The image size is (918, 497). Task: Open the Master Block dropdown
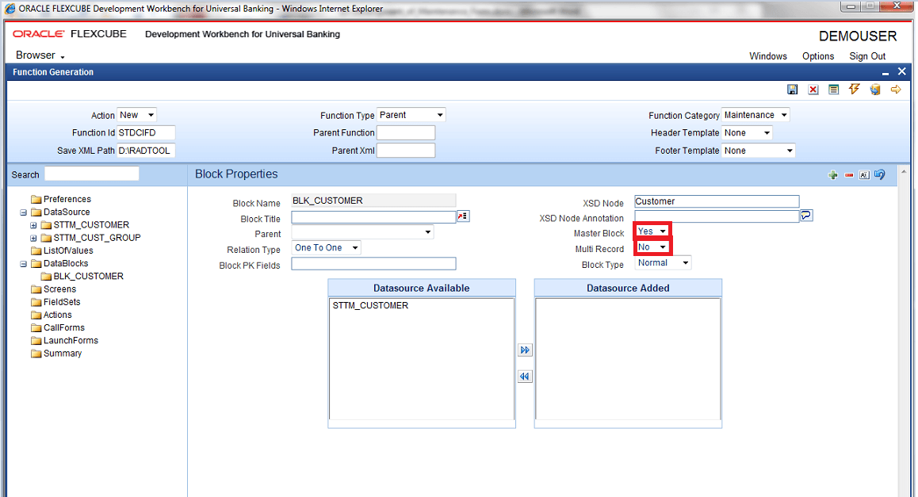pyautogui.click(x=652, y=231)
